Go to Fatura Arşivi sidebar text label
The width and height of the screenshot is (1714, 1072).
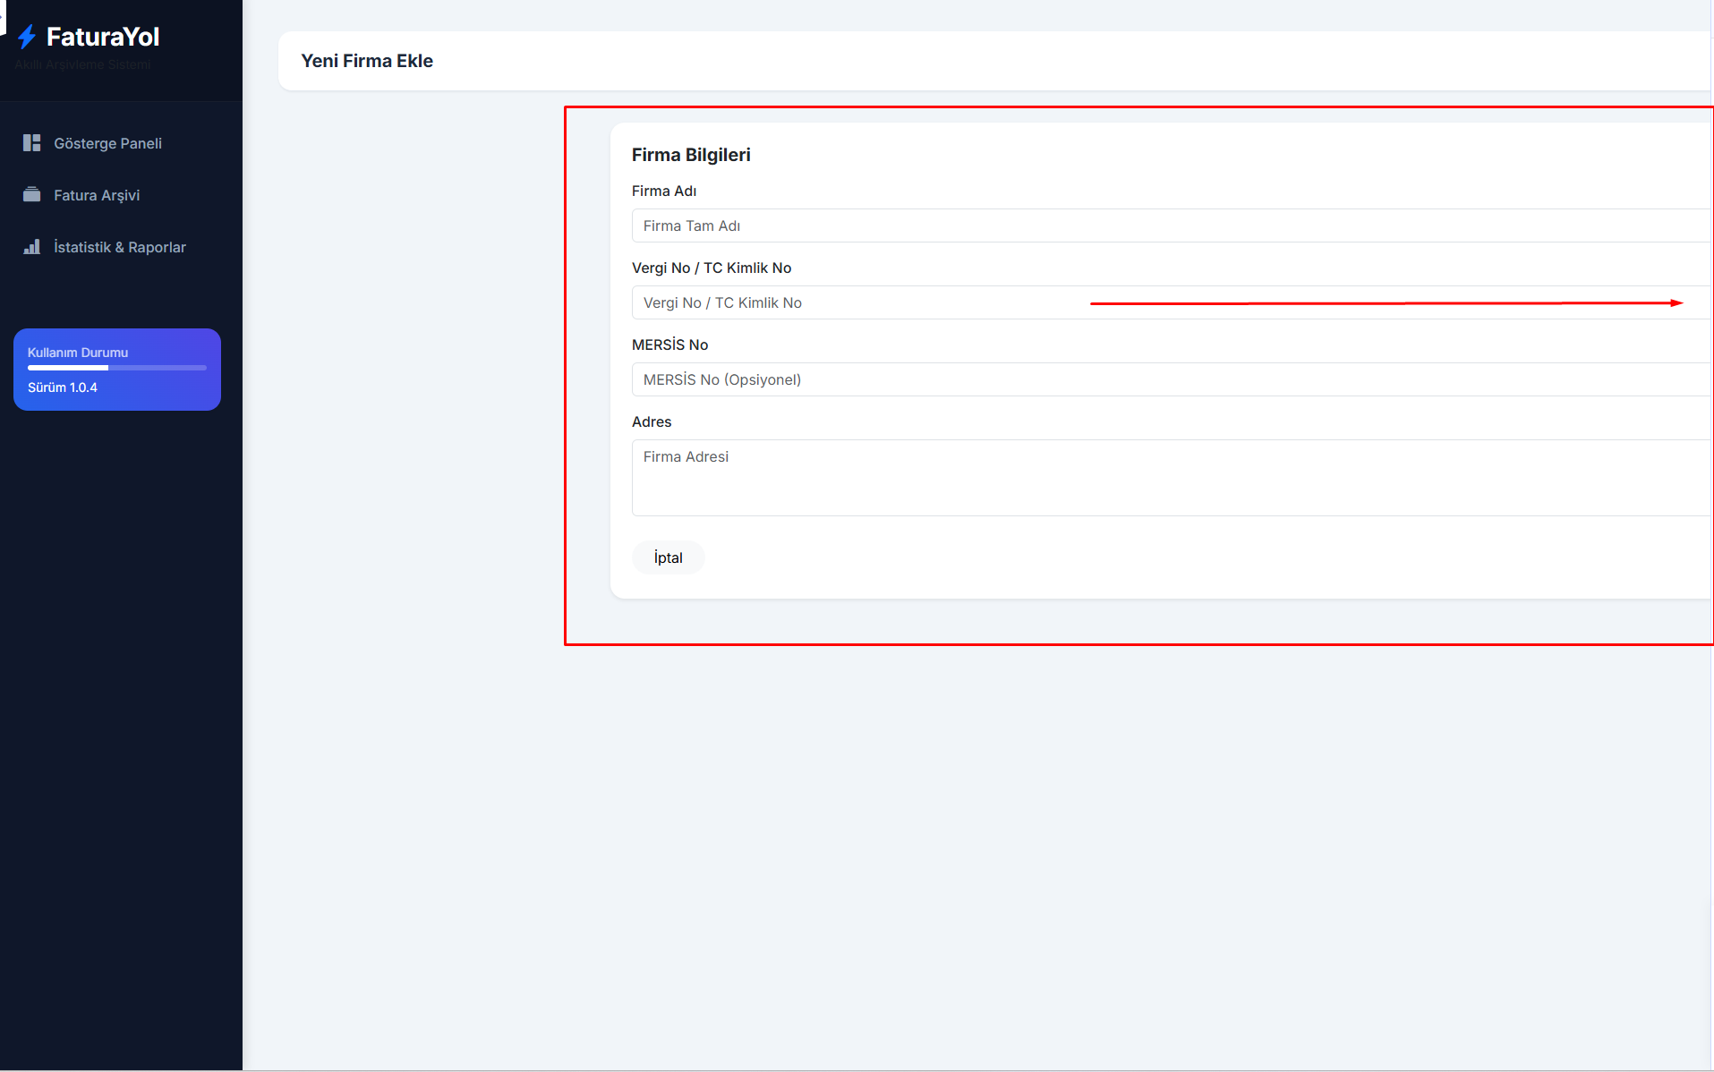[x=97, y=195]
